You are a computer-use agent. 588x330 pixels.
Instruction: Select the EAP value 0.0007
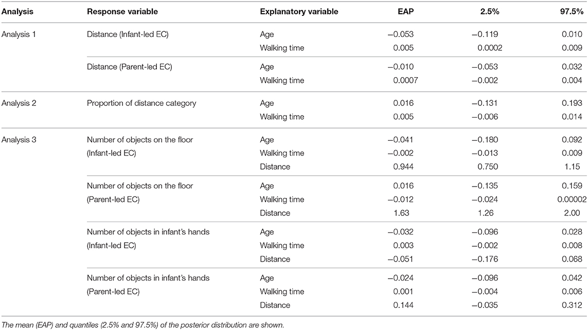tap(405, 80)
